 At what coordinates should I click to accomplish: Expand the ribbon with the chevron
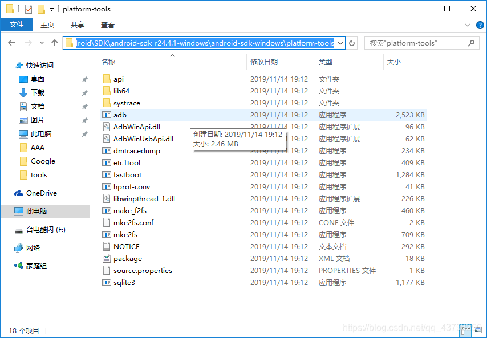tap(468, 25)
